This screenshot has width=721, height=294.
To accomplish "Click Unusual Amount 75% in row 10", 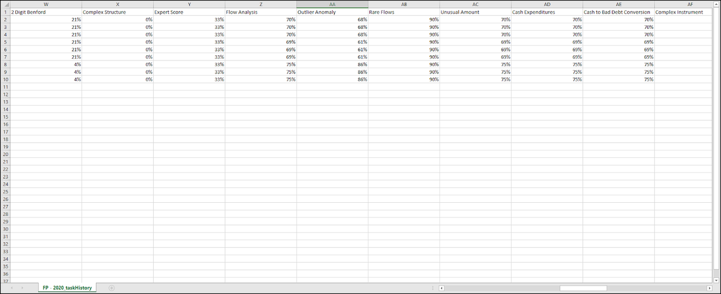I will point(475,79).
